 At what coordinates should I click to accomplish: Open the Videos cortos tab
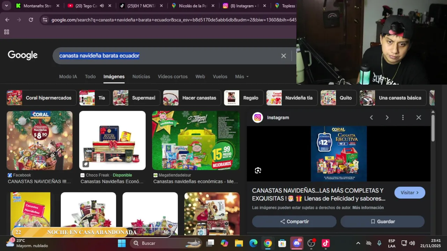click(173, 76)
